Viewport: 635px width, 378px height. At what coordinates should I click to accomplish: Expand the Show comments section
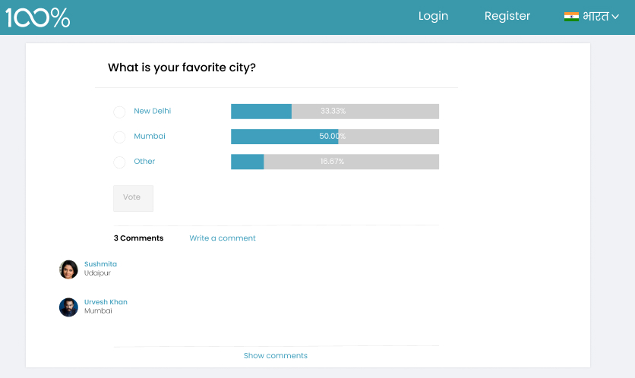pos(276,355)
